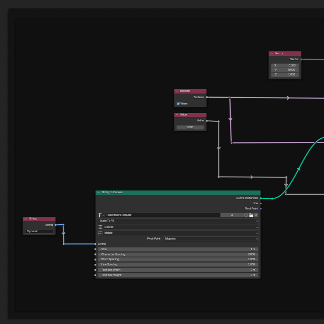Screen dimensions: 324x324
Task: Toggle the fake user shield icon
Action: 246,215
